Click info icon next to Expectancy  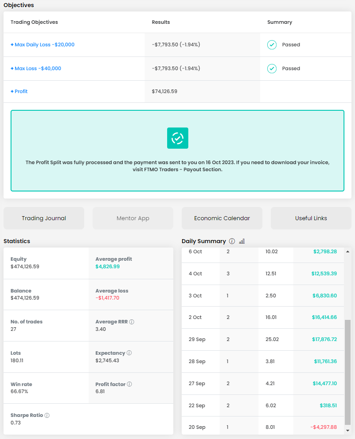pyautogui.click(x=129, y=353)
